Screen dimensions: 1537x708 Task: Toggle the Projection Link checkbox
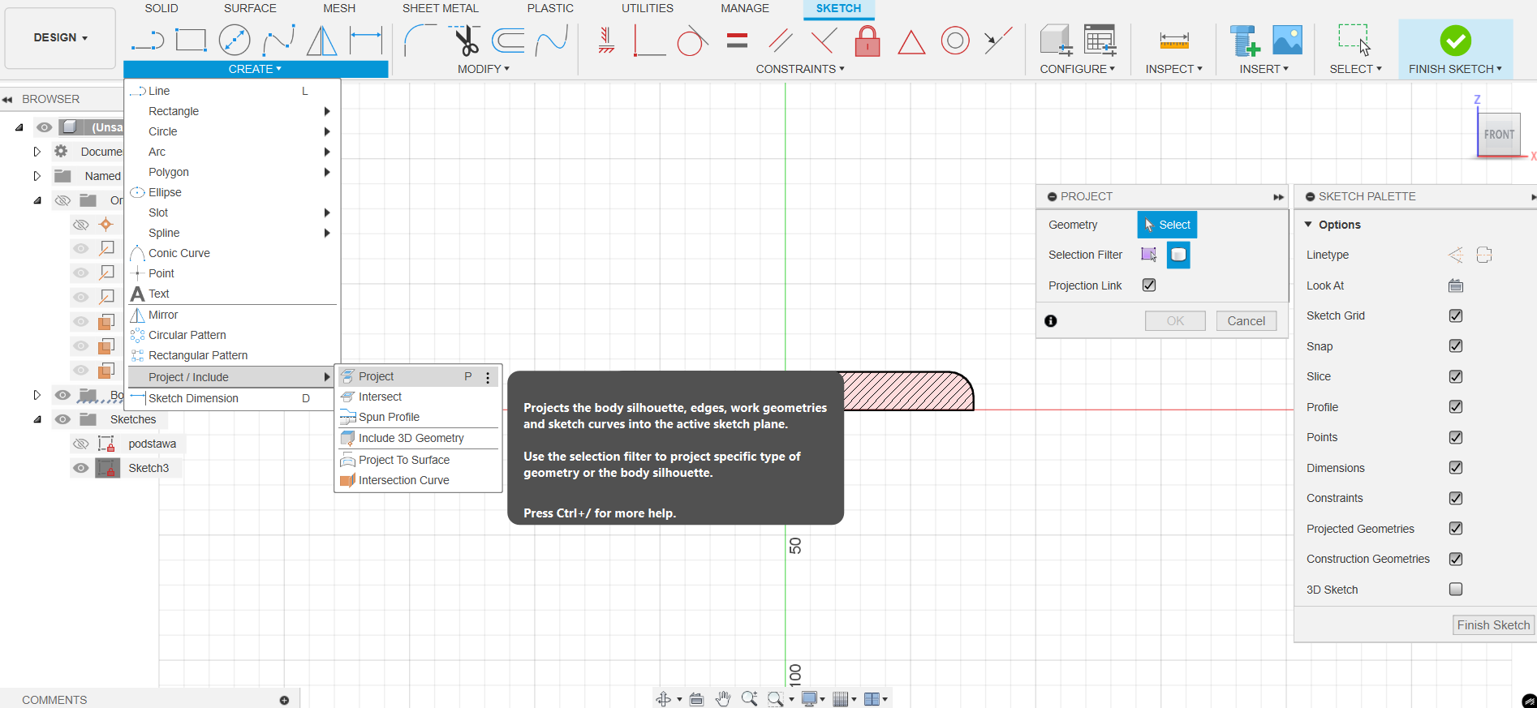pos(1149,285)
